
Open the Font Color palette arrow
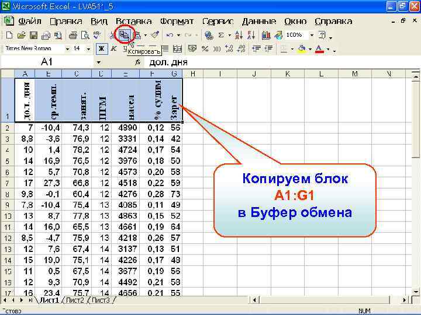(x=328, y=49)
